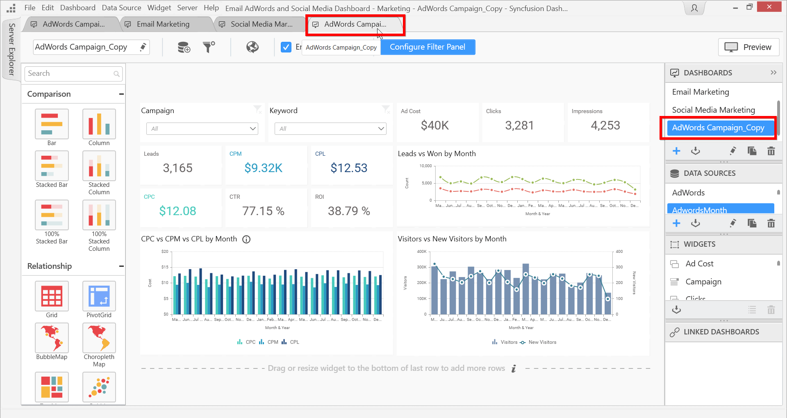Select the PivotGrid widget icon
This screenshot has height=418, width=787.
point(99,296)
